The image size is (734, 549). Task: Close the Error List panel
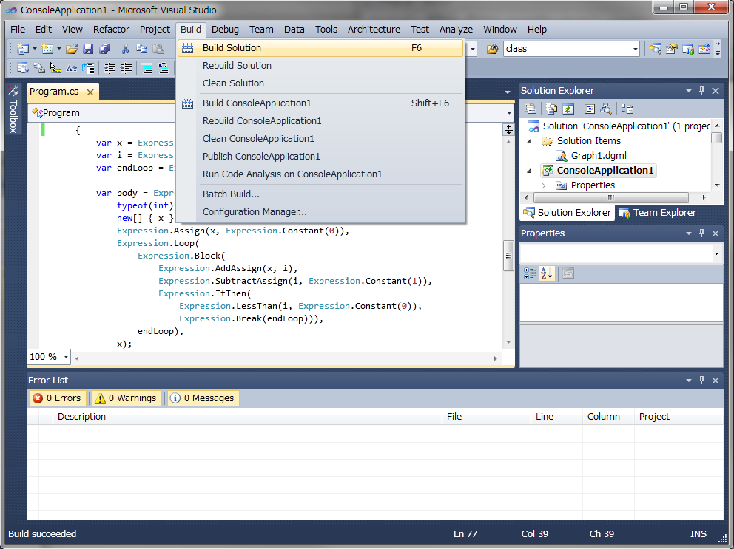716,381
